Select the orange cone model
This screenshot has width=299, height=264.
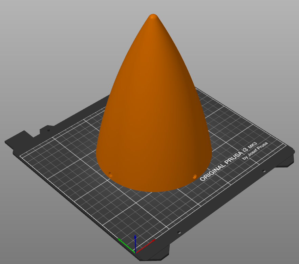click(x=152, y=101)
